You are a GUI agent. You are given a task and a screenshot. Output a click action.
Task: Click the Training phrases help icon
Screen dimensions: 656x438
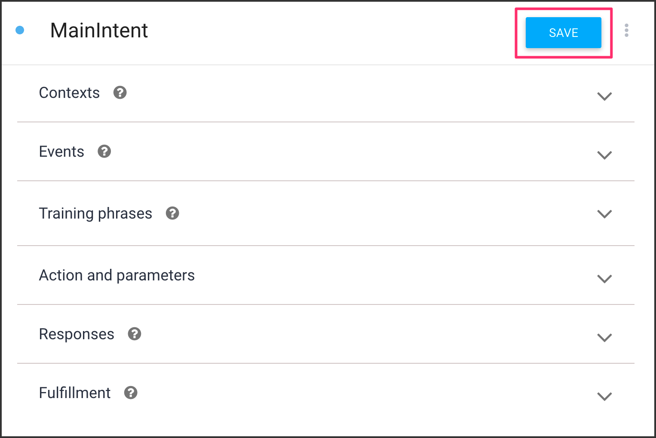[172, 213]
